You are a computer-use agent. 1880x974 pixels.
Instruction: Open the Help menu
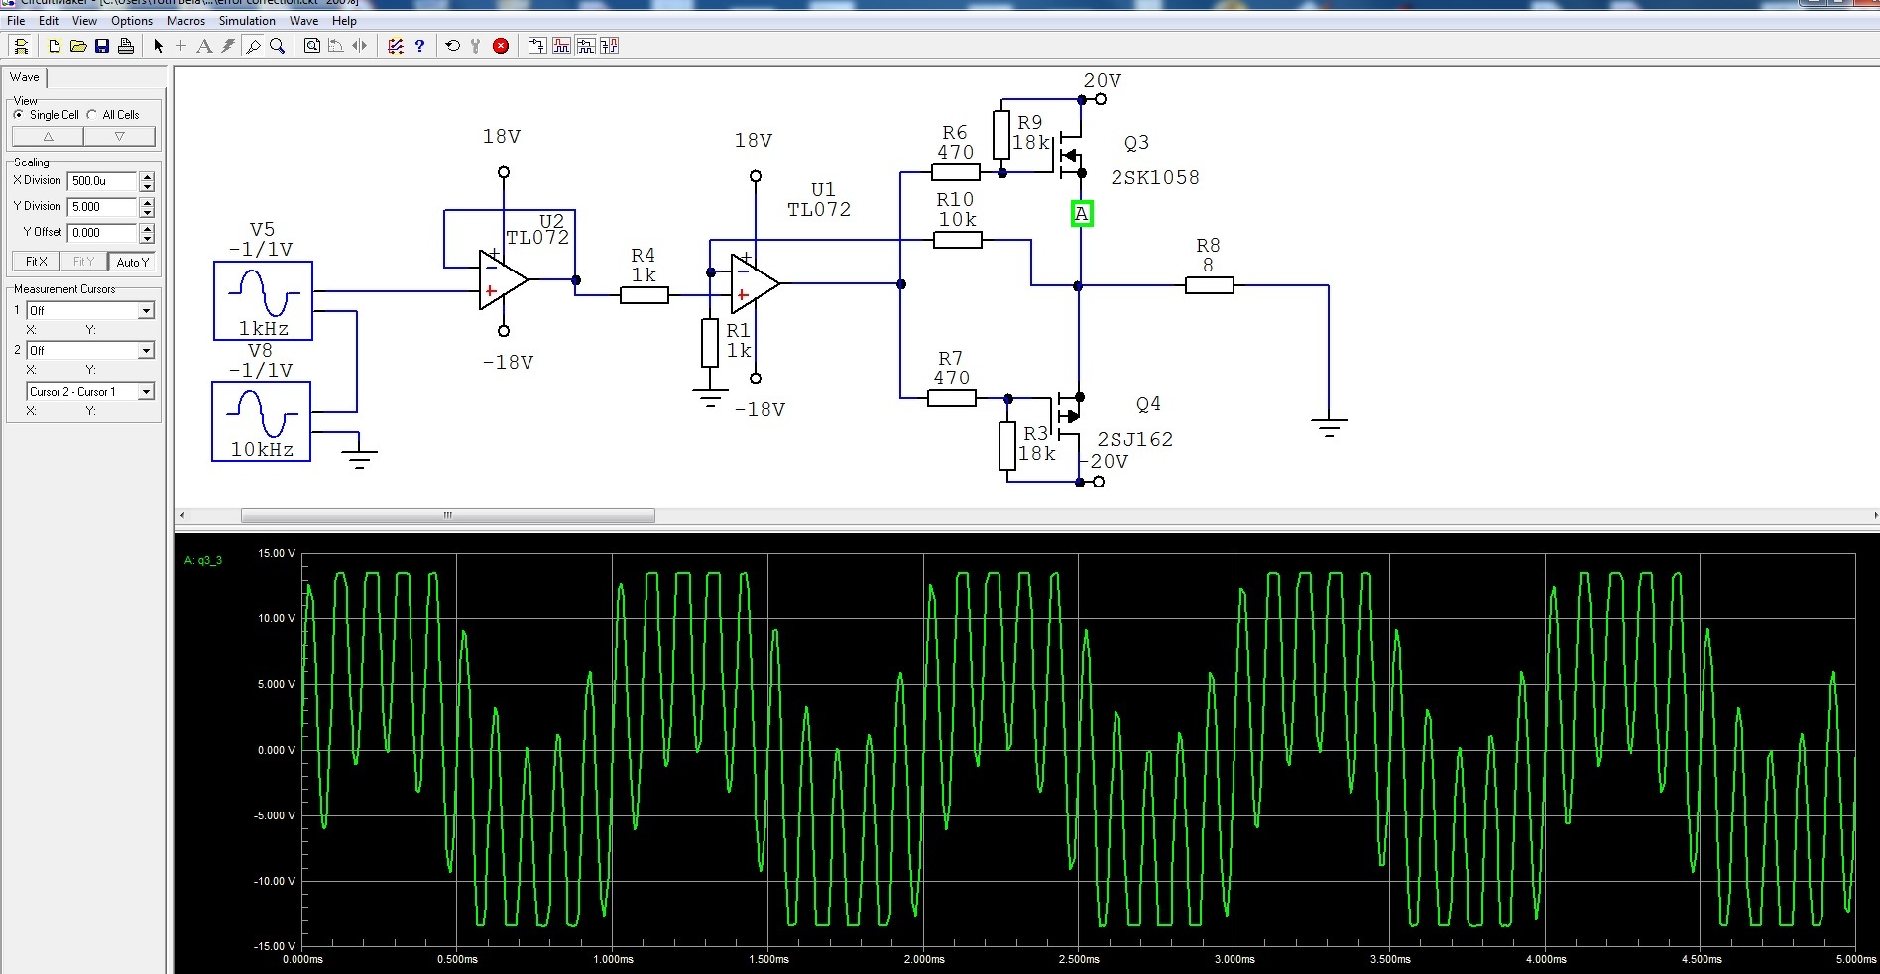click(344, 20)
